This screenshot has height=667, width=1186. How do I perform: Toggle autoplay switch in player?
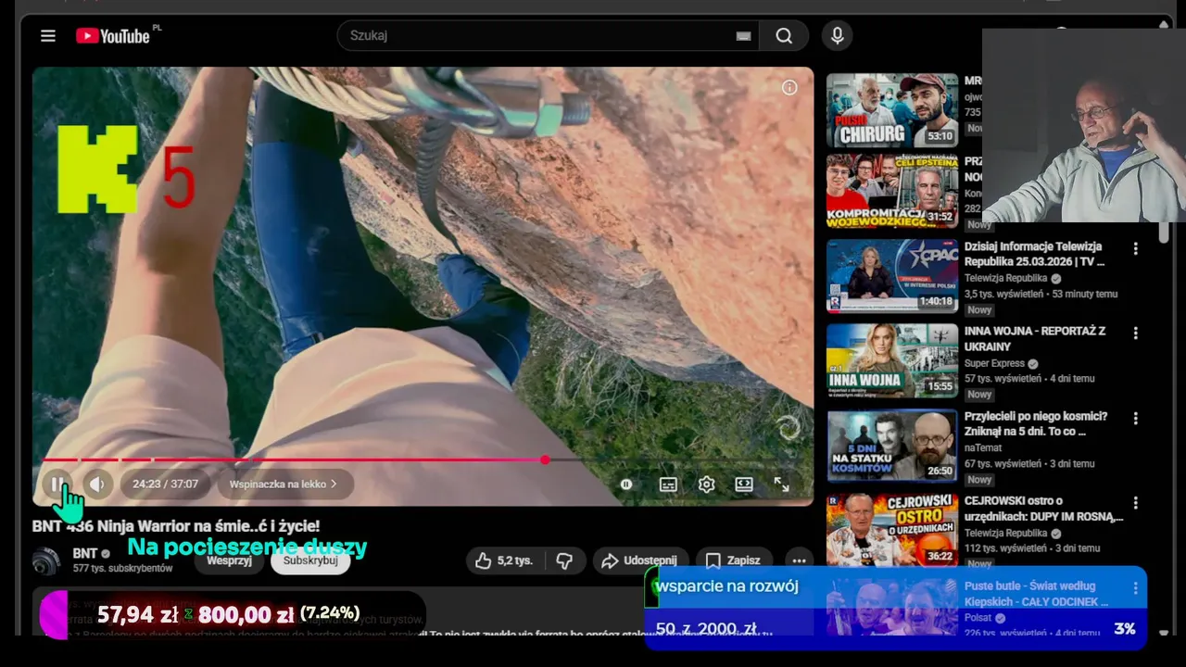tap(626, 485)
